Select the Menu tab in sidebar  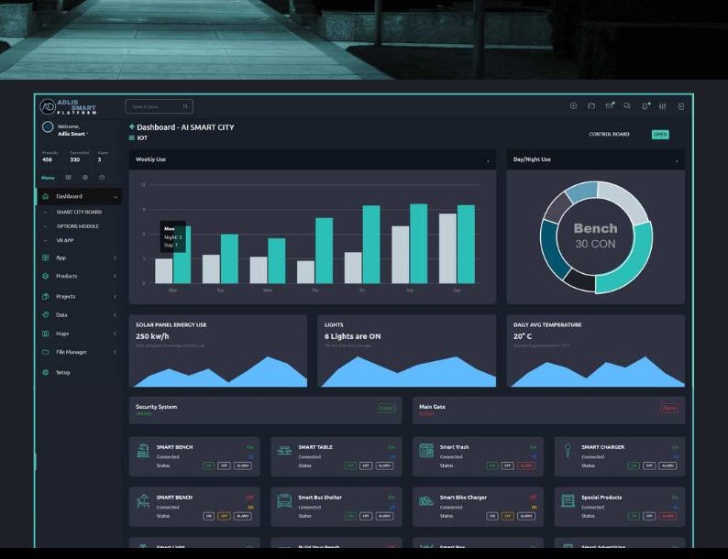point(48,178)
